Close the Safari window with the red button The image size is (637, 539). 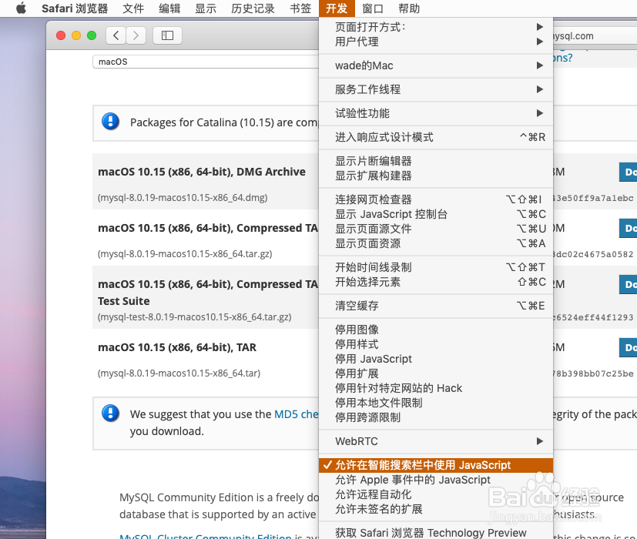pos(61,35)
